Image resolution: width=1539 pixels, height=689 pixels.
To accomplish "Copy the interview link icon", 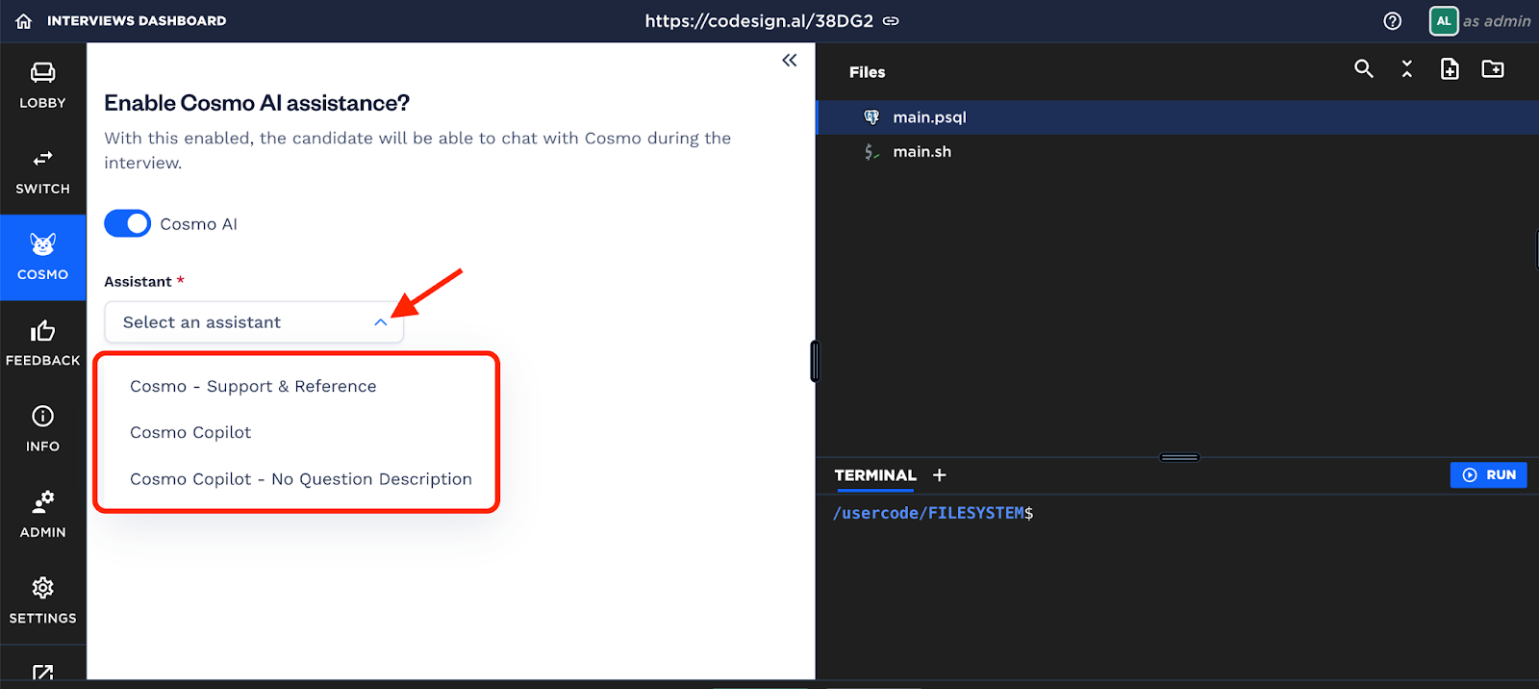I will tap(892, 20).
